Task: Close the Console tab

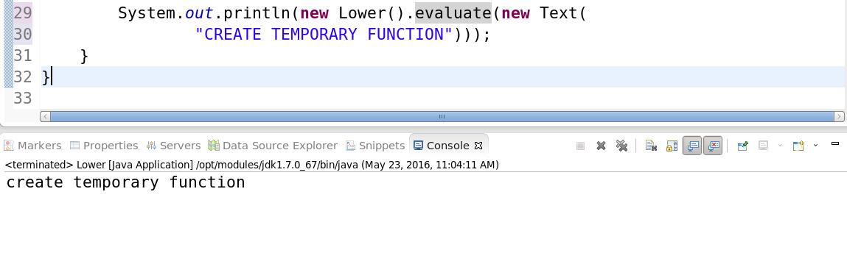Action: 478,146
